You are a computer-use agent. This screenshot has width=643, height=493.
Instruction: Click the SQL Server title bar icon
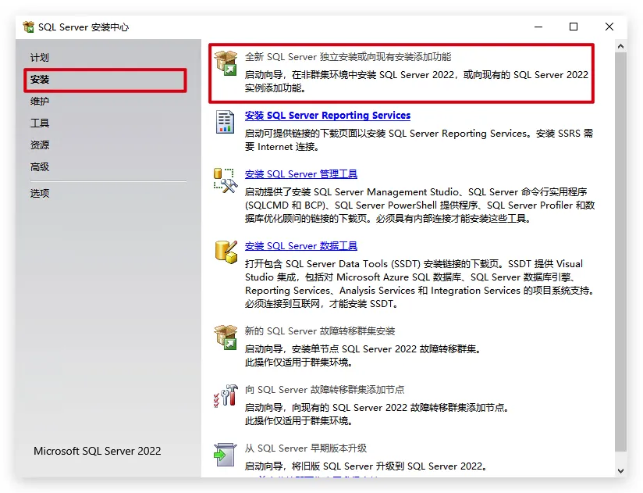pyautogui.click(x=29, y=27)
